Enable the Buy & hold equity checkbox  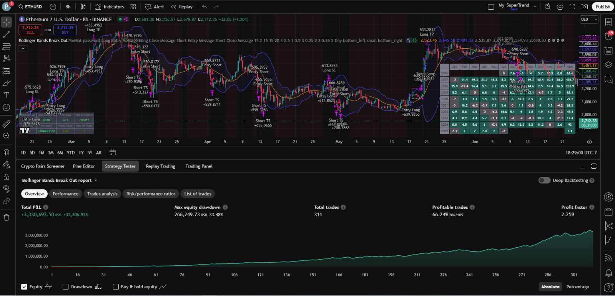[x=116, y=287]
